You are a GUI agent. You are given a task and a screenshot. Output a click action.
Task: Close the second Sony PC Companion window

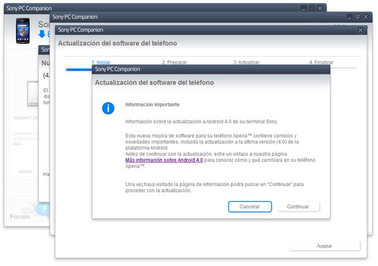(x=365, y=16)
